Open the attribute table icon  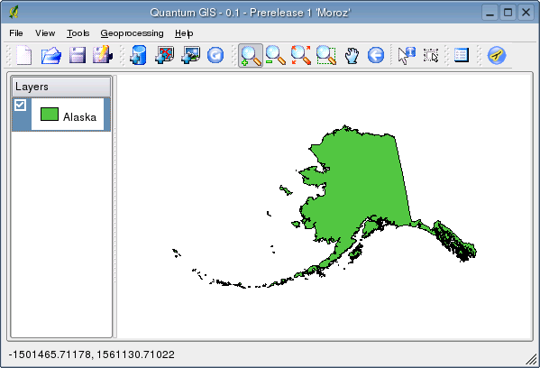pyautogui.click(x=462, y=55)
